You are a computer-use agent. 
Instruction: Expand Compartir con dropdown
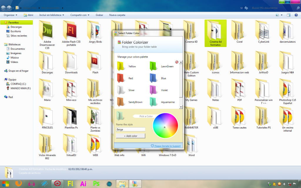point(80,15)
